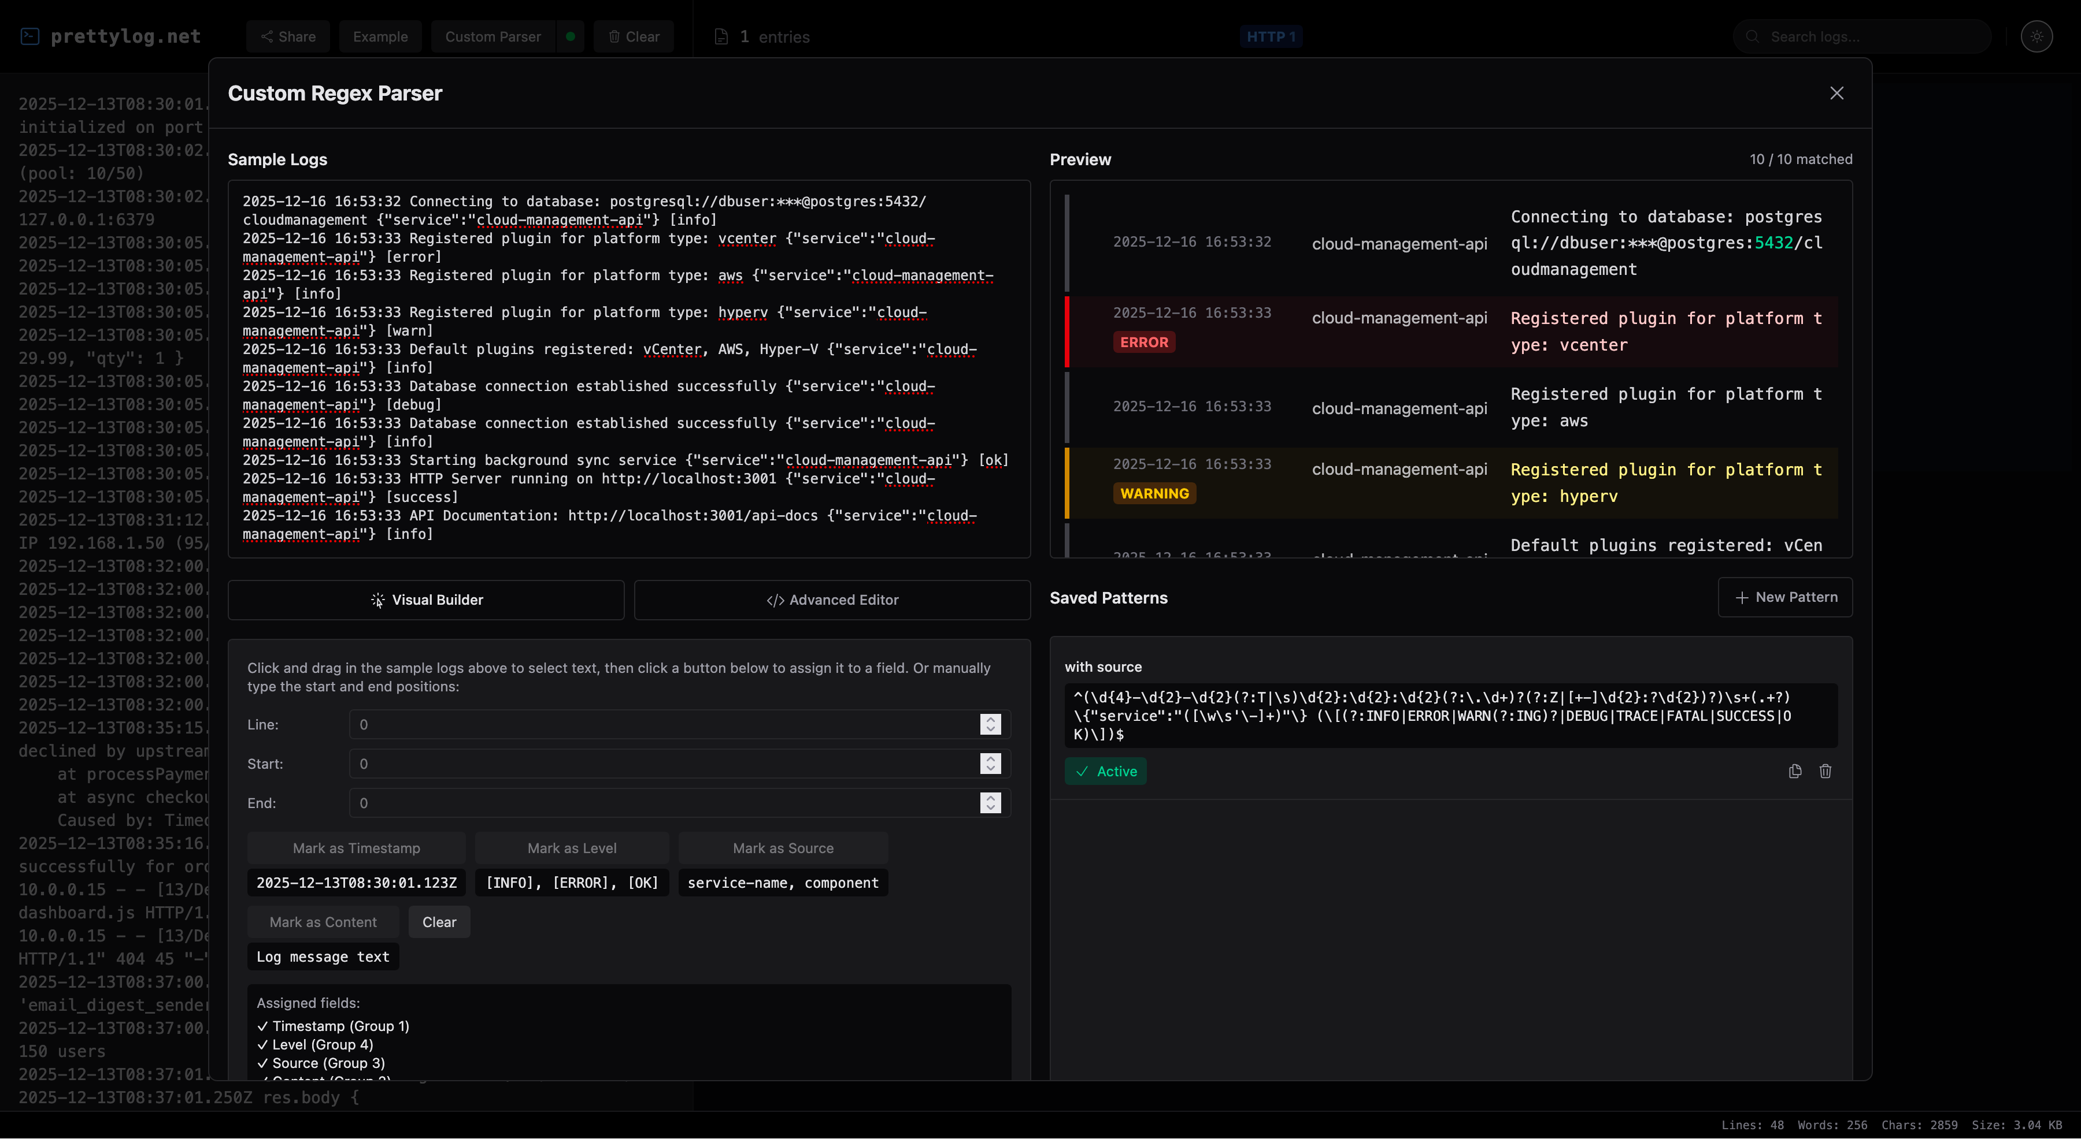
Task: Switch to the Advanced Editor tab
Action: pos(831,600)
